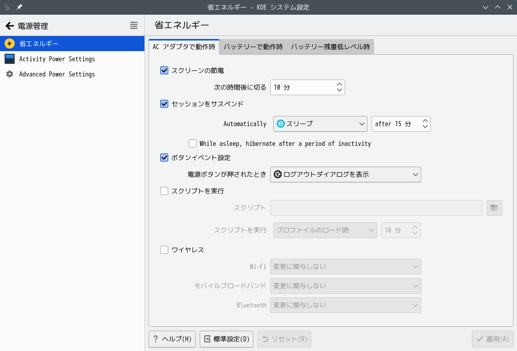Click the script file browse folder icon
The width and height of the screenshot is (517, 351).
click(x=494, y=208)
